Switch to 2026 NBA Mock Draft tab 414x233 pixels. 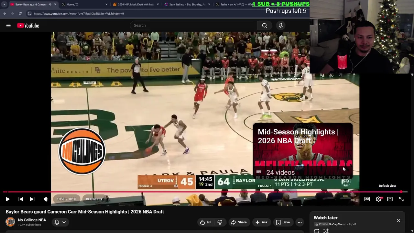coord(136,5)
